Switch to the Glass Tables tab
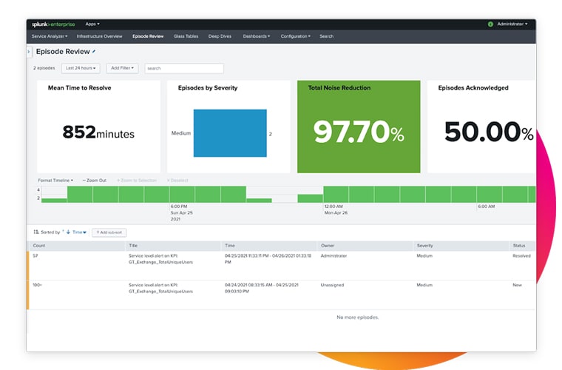This screenshot has width=562, height=370. coord(186,36)
